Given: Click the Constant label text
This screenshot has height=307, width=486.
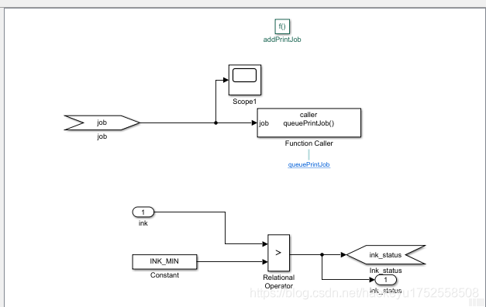Looking at the screenshot, I should (164, 275).
